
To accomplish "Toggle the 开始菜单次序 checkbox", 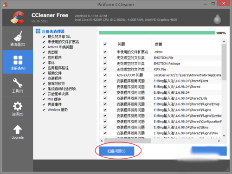I will (44, 94).
